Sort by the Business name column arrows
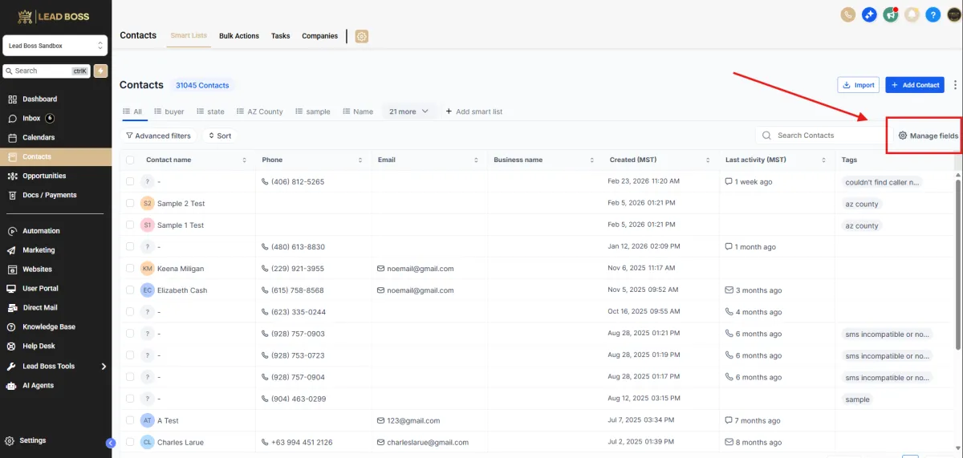The image size is (963, 458). [x=591, y=160]
